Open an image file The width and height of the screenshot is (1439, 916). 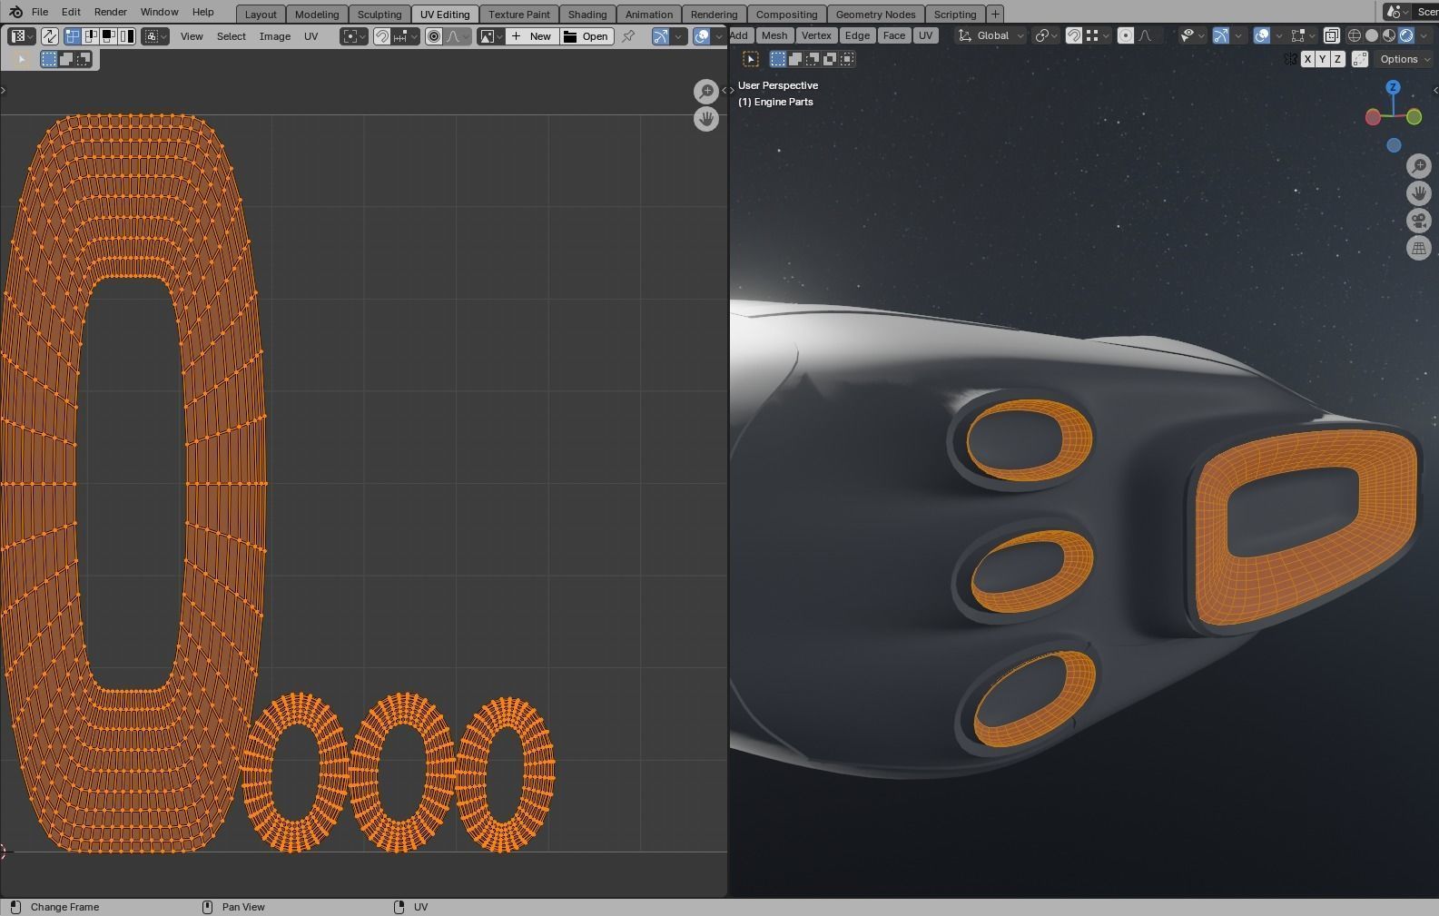tap(586, 36)
